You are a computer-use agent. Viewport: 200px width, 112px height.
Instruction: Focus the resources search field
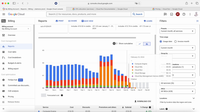(x=89, y=14)
